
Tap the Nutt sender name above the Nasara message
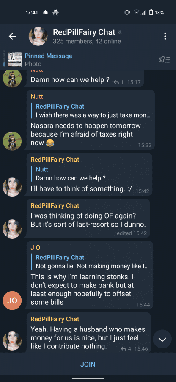click(x=37, y=96)
